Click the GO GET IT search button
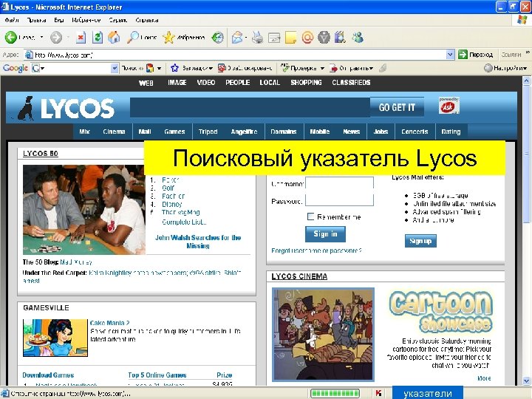Viewport: 532px width, 399px height. [397, 108]
